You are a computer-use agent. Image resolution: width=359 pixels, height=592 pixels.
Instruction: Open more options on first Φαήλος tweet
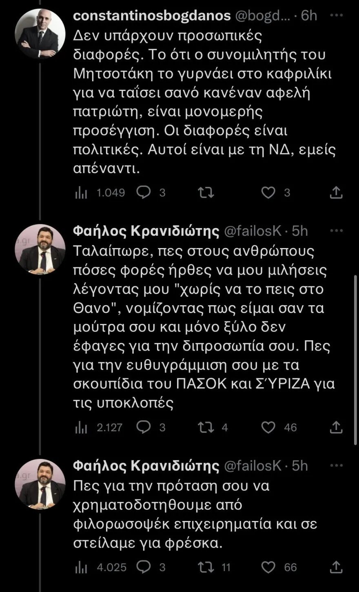pyautogui.click(x=336, y=231)
